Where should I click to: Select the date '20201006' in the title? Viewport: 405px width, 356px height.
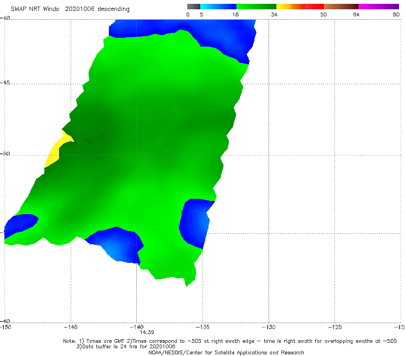pos(79,9)
